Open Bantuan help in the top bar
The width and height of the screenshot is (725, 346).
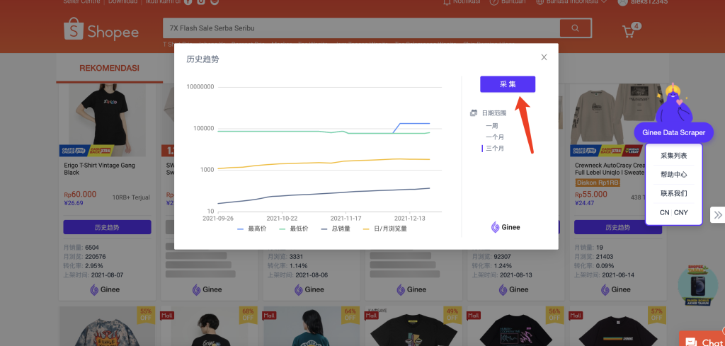[508, 2]
